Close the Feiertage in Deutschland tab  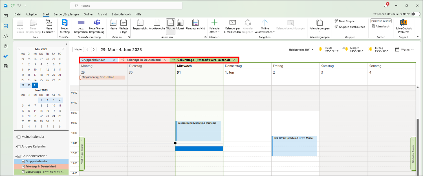pyautogui.click(x=165, y=60)
